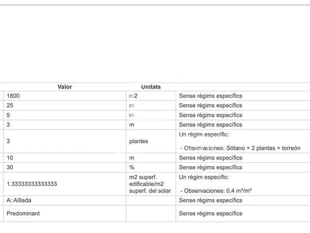Click the value 25 cell
Viewport: 310px width, 233px height.
click(x=65, y=106)
